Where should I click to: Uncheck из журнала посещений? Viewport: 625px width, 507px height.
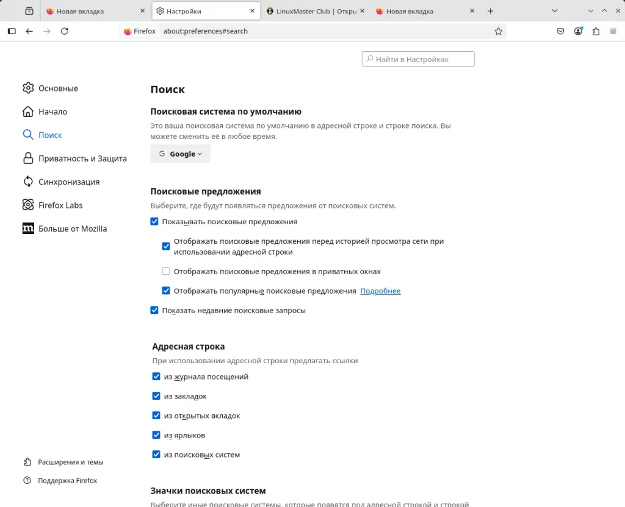[x=156, y=377]
